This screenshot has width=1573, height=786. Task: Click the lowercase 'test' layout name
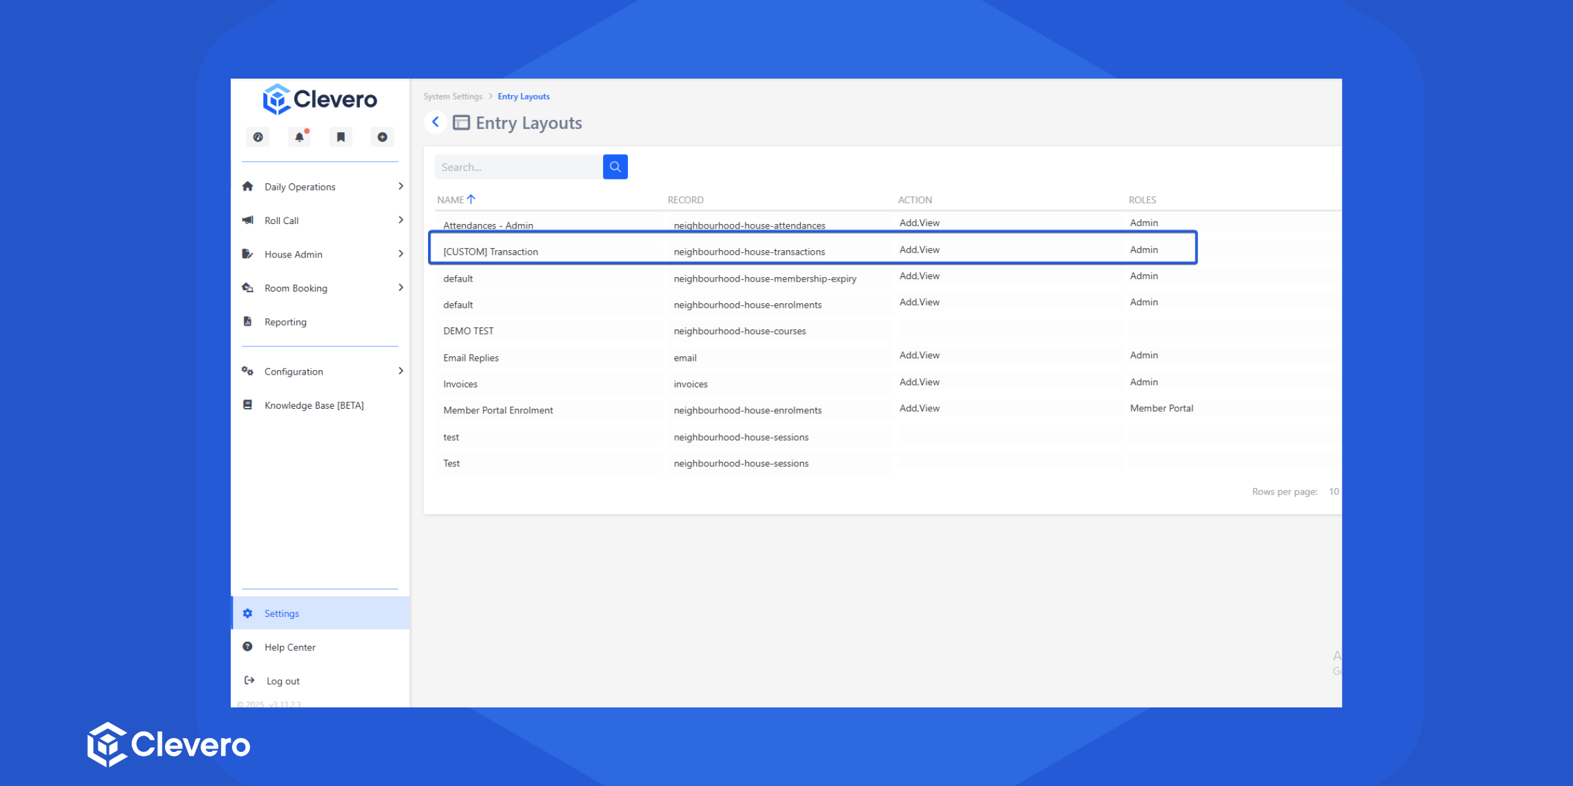[451, 437]
